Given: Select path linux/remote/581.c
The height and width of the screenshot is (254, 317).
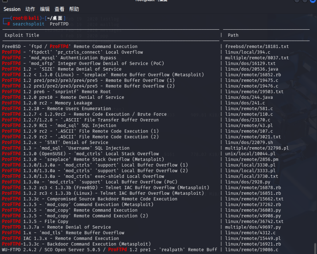Looking at the screenshot, I should pyautogui.click(x=249, y=109).
